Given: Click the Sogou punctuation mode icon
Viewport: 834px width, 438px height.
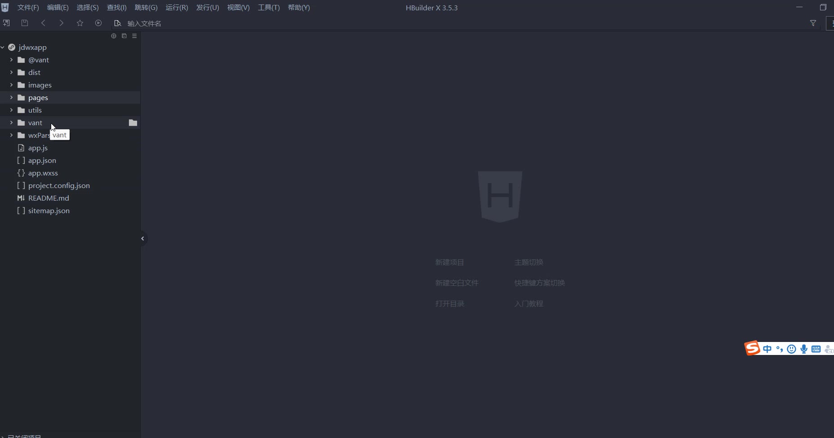Looking at the screenshot, I should tap(780, 349).
